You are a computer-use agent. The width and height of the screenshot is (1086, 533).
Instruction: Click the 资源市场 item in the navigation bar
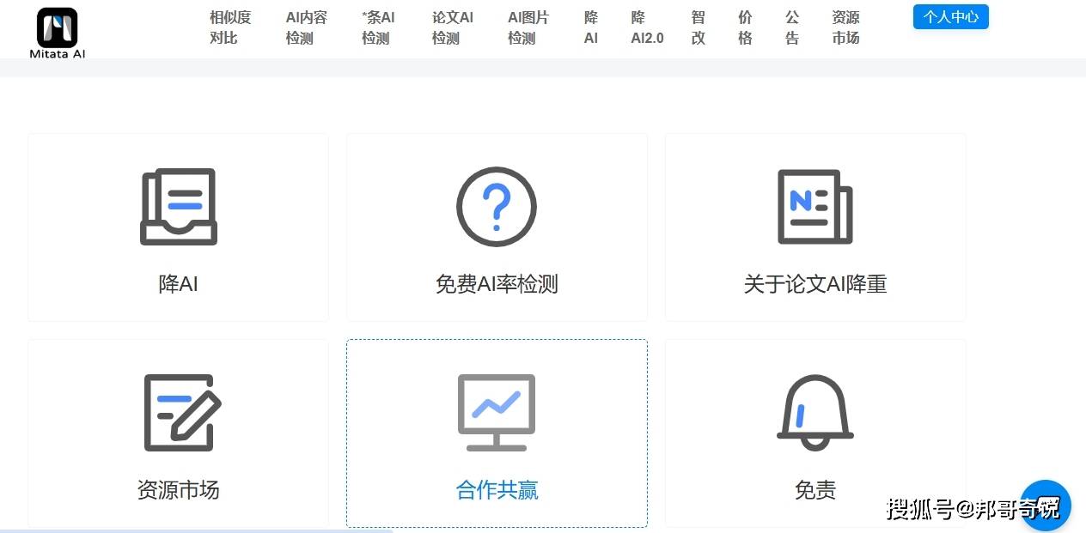point(845,27)
